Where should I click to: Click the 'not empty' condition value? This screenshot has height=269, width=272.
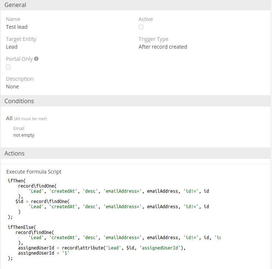[x=24, y=135]
